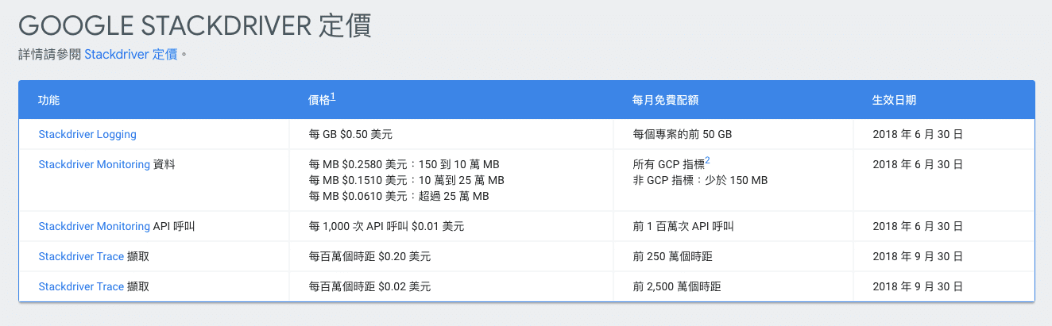Click the date in the Stackdriver Logging row

pos(918,134)
